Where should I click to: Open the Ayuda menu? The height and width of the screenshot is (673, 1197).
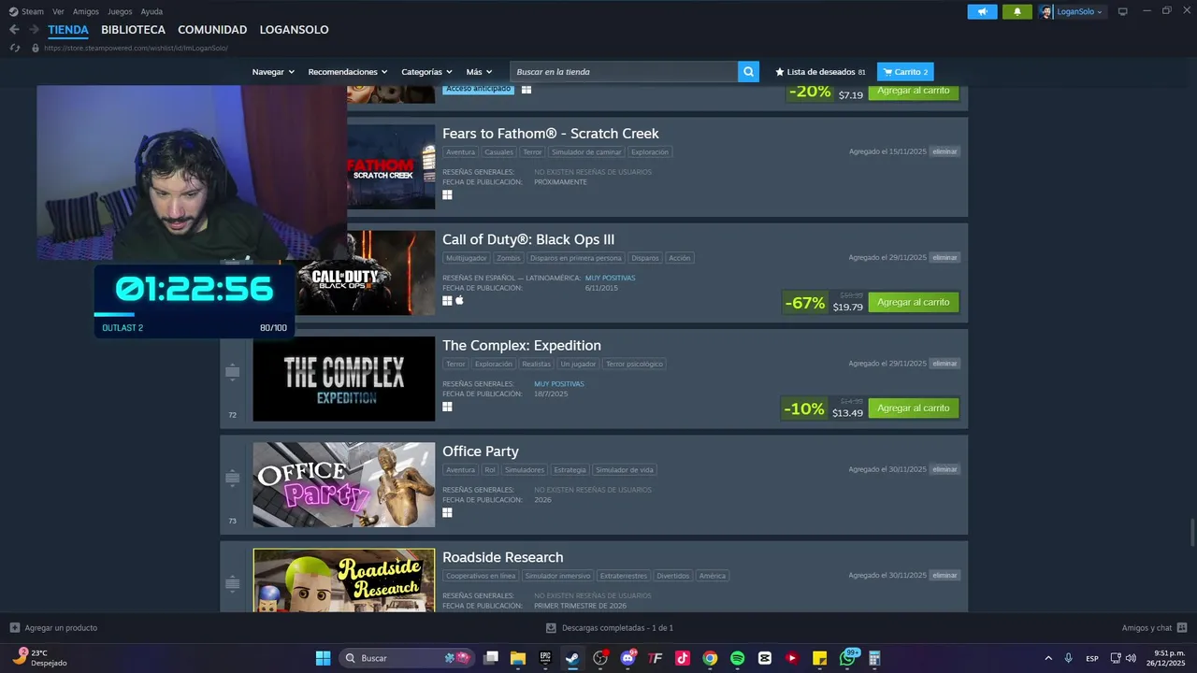point(151,11)
